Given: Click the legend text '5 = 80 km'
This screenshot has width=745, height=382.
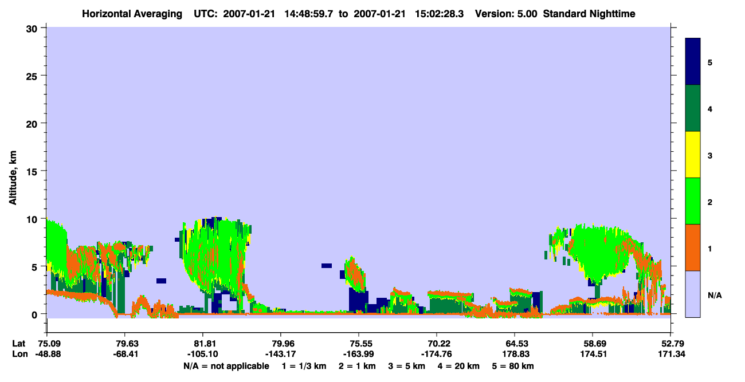Looking at the screenshot, I should tap(513, 366).
